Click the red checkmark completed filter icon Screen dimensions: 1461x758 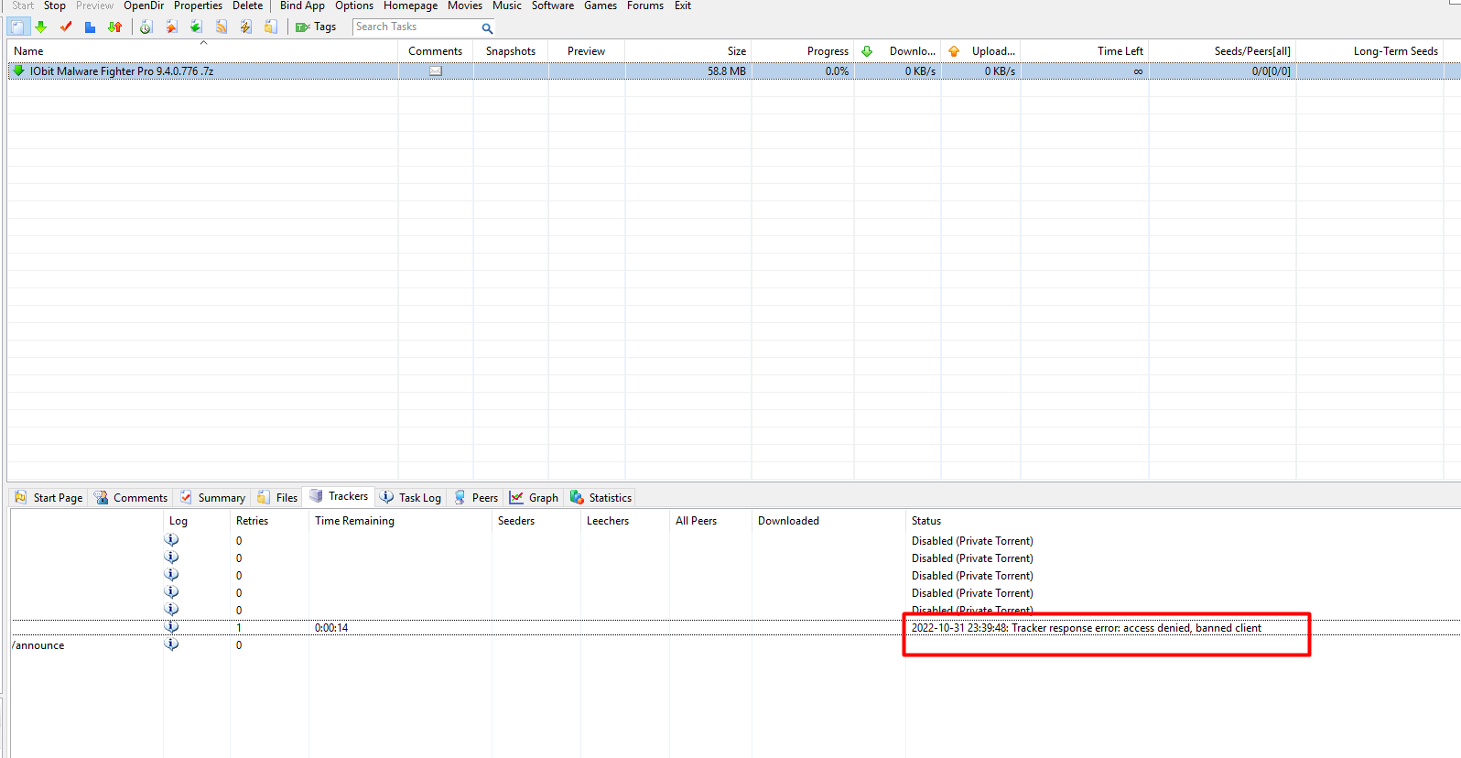(66, 27)
